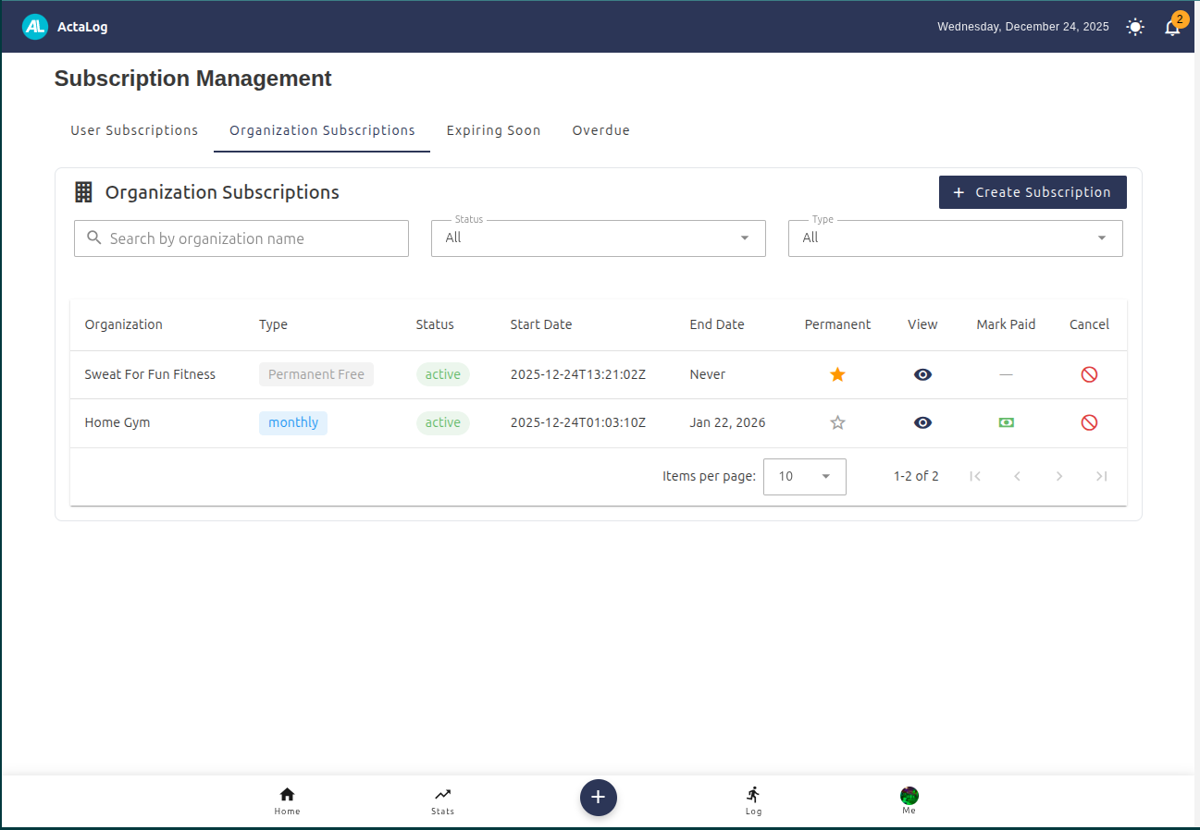
Task: Unset permanent star for Sweat For Fun Fitness
Action: click(x=837, y=374)
